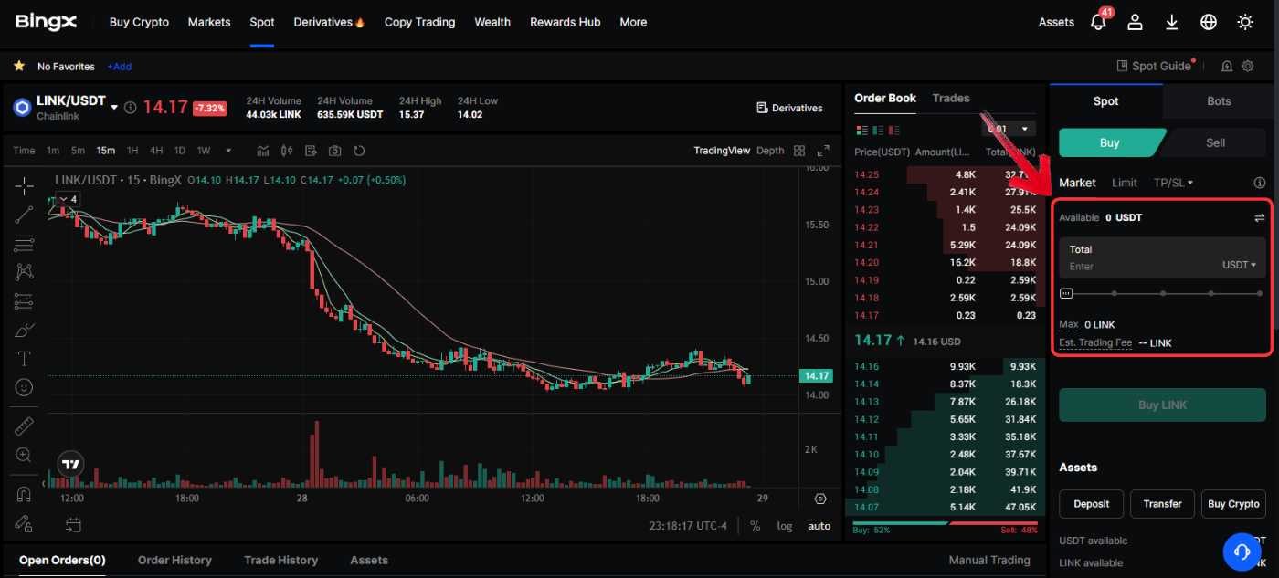Click the Transfer button
Viewport: 1279px width, 578px height.
[1162, 503]
